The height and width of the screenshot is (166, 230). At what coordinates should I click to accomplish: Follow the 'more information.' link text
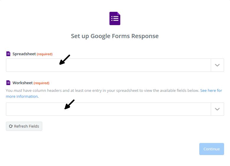coord(22,96)
